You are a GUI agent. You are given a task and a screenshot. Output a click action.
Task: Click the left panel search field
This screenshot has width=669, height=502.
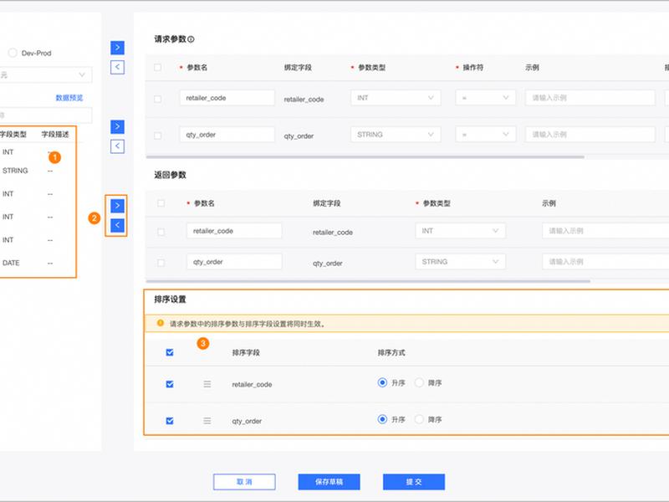(x=45, y=115)
